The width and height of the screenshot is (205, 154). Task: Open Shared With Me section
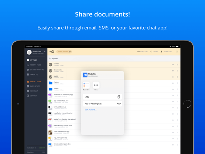point(35,70)
